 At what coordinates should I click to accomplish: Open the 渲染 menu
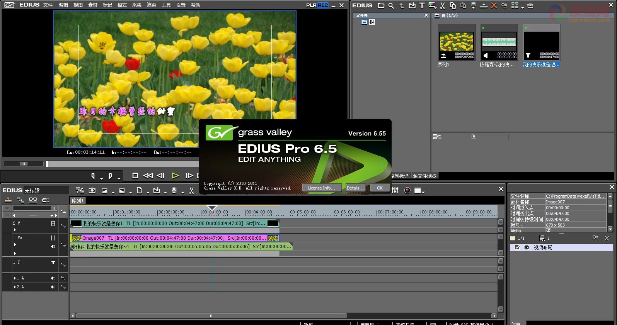(x=152, y=5)
